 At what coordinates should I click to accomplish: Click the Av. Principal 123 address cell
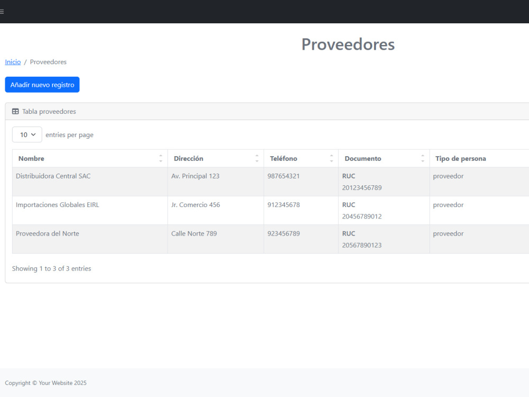coord(216,182)
